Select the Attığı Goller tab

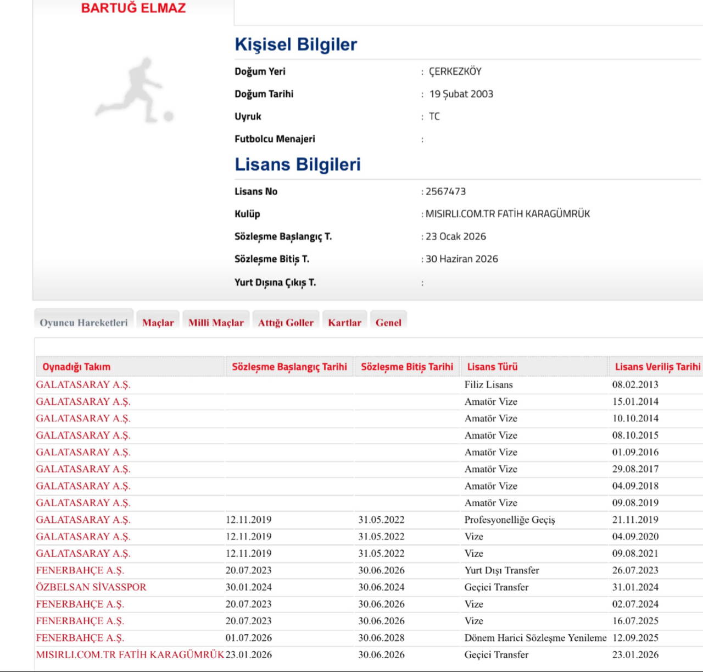[x=286, y=323]
